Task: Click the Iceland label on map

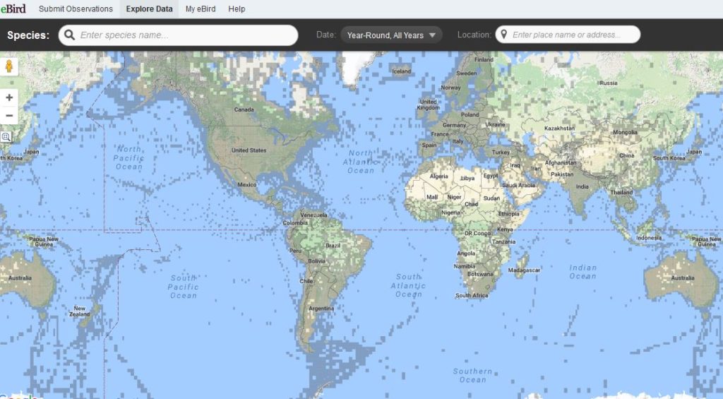Action: tap(401, 71)
